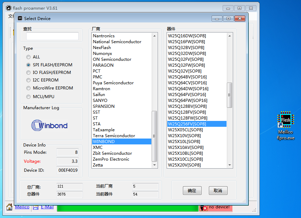301x218 pixels.
Task: Select Terra Semiconductor manufacturer
Action: (122, 136)
